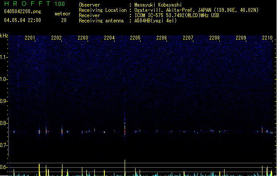Click the 0.9 kHz axis label
277x176 pixels.
tap(4, 101)
